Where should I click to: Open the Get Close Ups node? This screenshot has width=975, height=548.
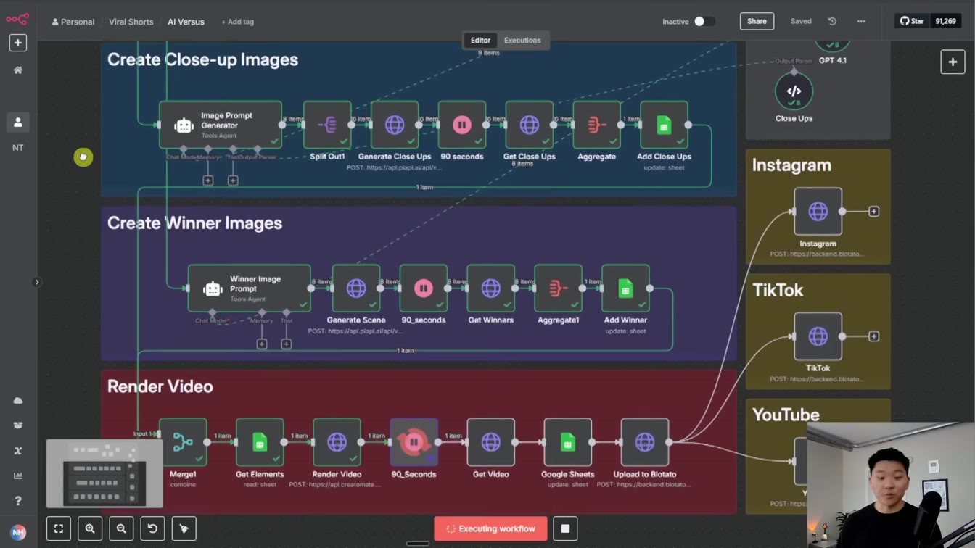[530, 125]
